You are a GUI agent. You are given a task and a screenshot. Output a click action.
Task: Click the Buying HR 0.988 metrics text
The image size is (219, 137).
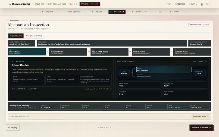(24, 89)
